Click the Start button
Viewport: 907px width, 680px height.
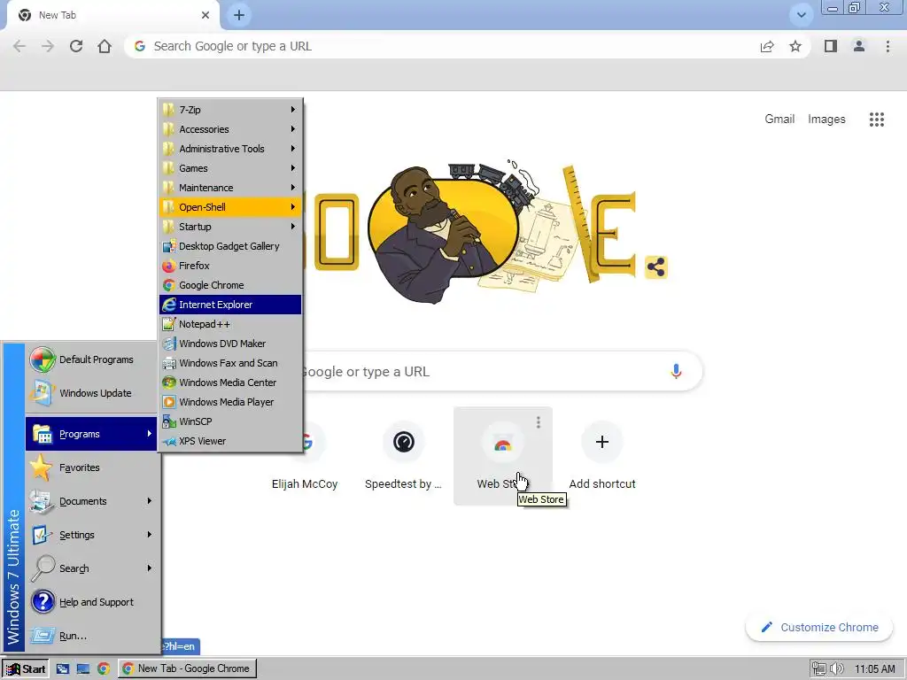(26, 669)
